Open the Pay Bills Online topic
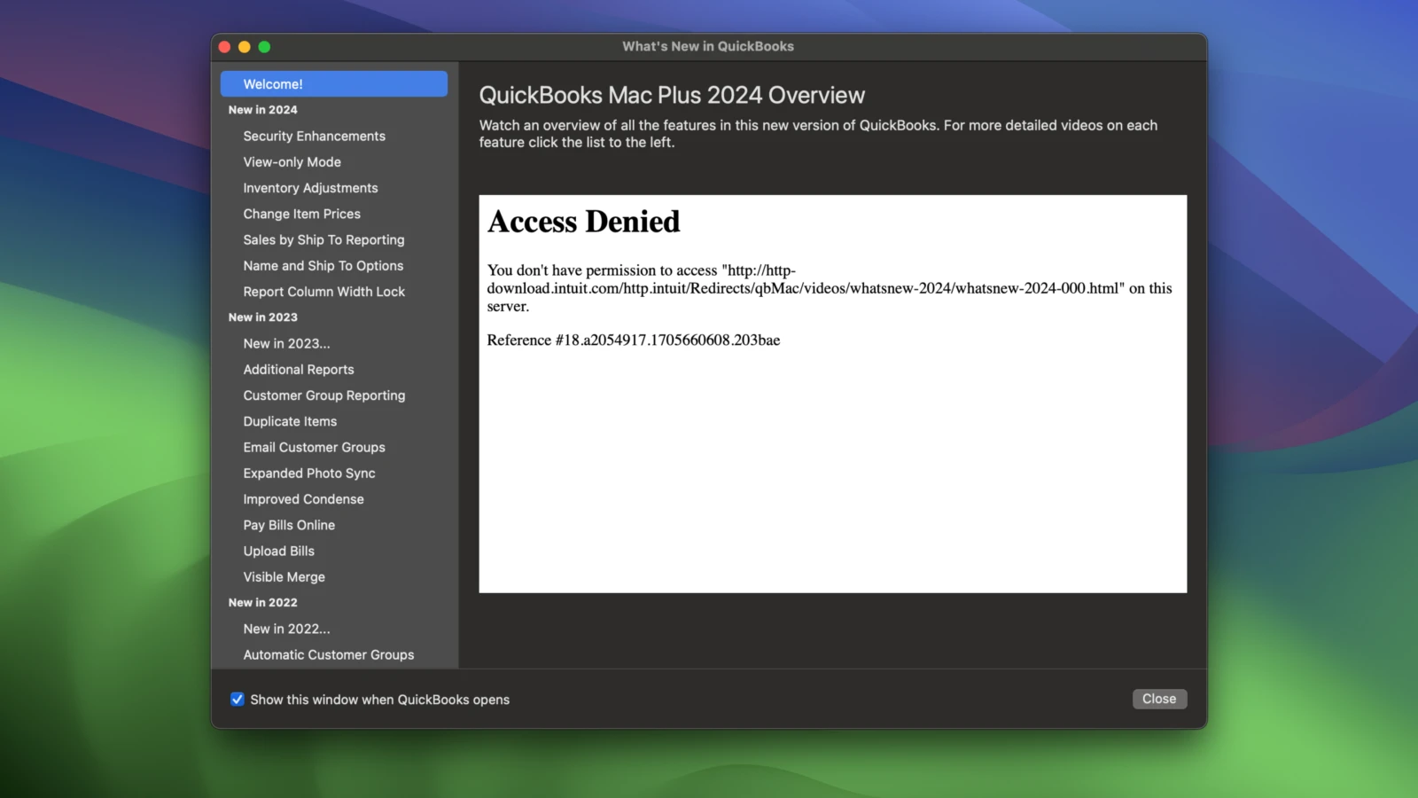1418x798 pixels. [289, 524]
